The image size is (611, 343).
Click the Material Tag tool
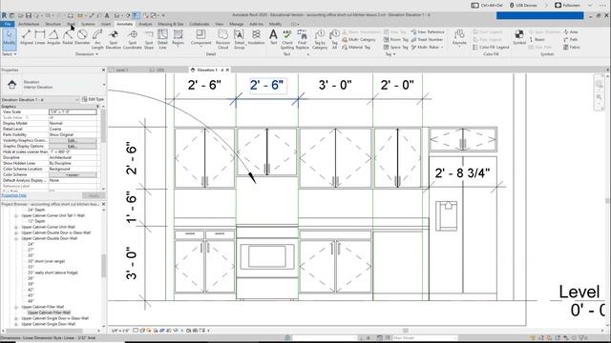click(x=356, y=47)
